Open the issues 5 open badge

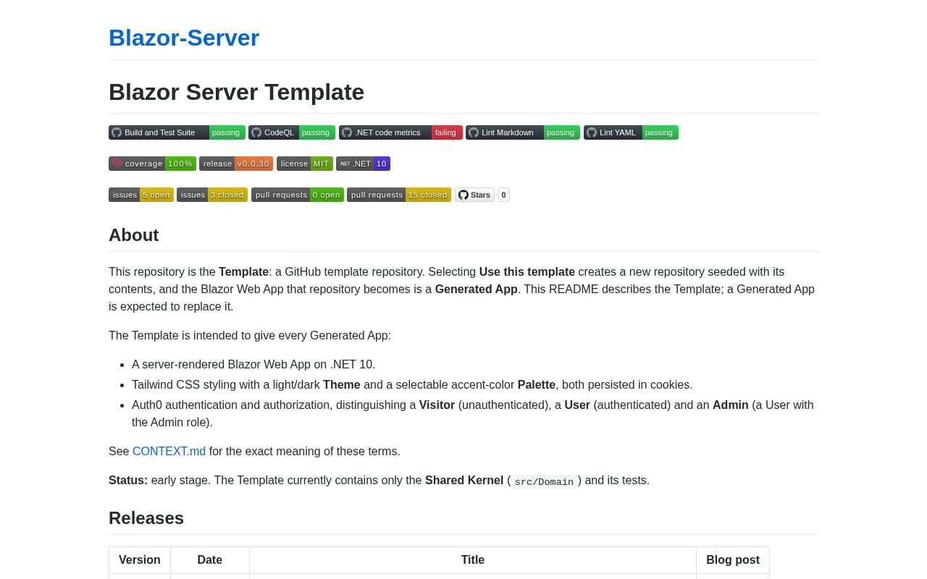(141, 195)
